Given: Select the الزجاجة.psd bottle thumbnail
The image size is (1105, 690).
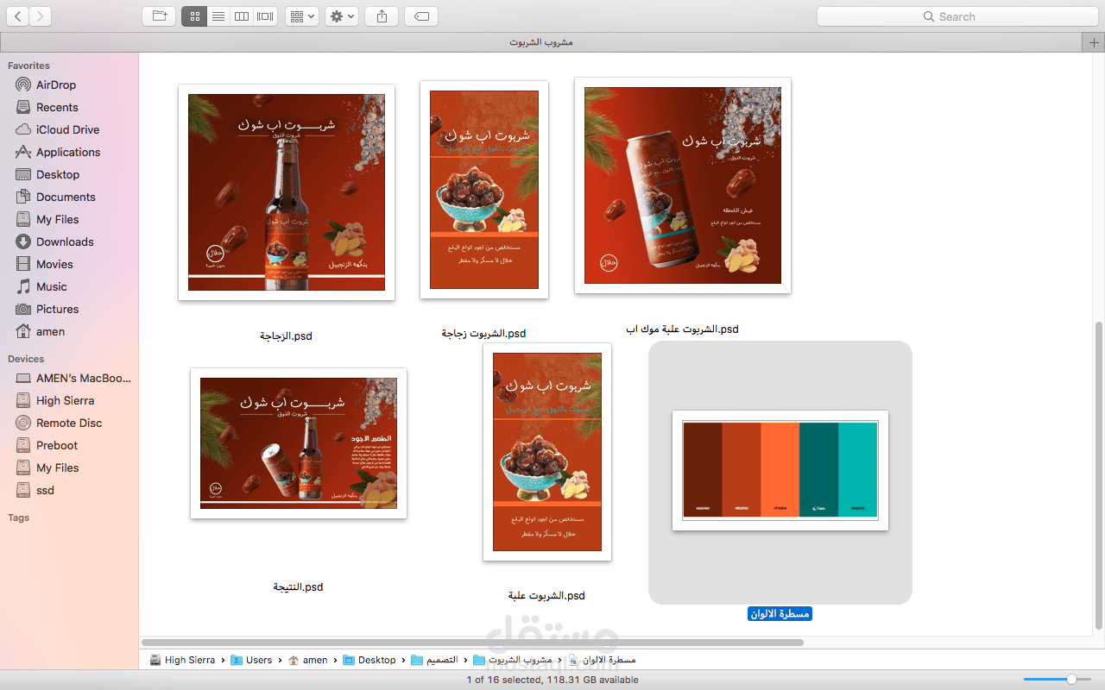Looking at the screenshot, I should [287, 192].
